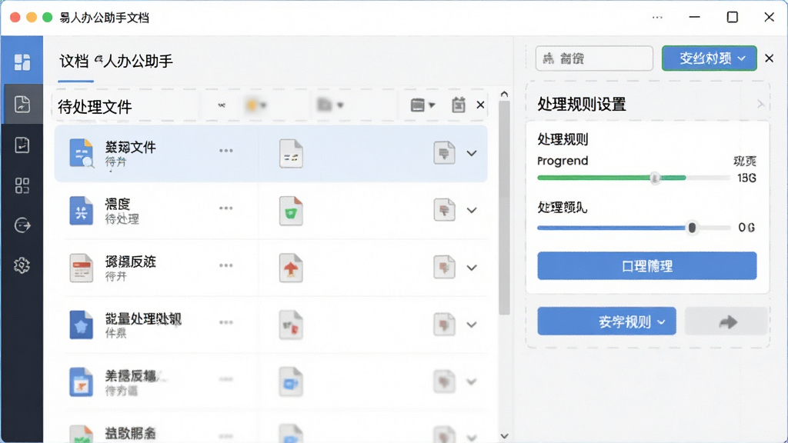Expand the 处理规则设置 panel arrow

point(760,104)
